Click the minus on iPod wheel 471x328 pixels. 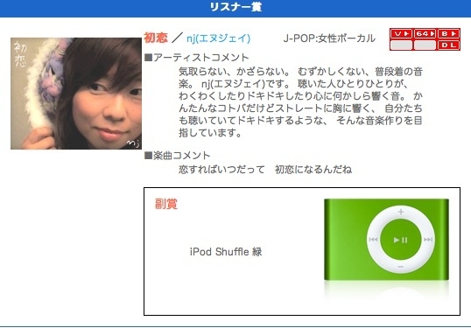pos(401,267)
